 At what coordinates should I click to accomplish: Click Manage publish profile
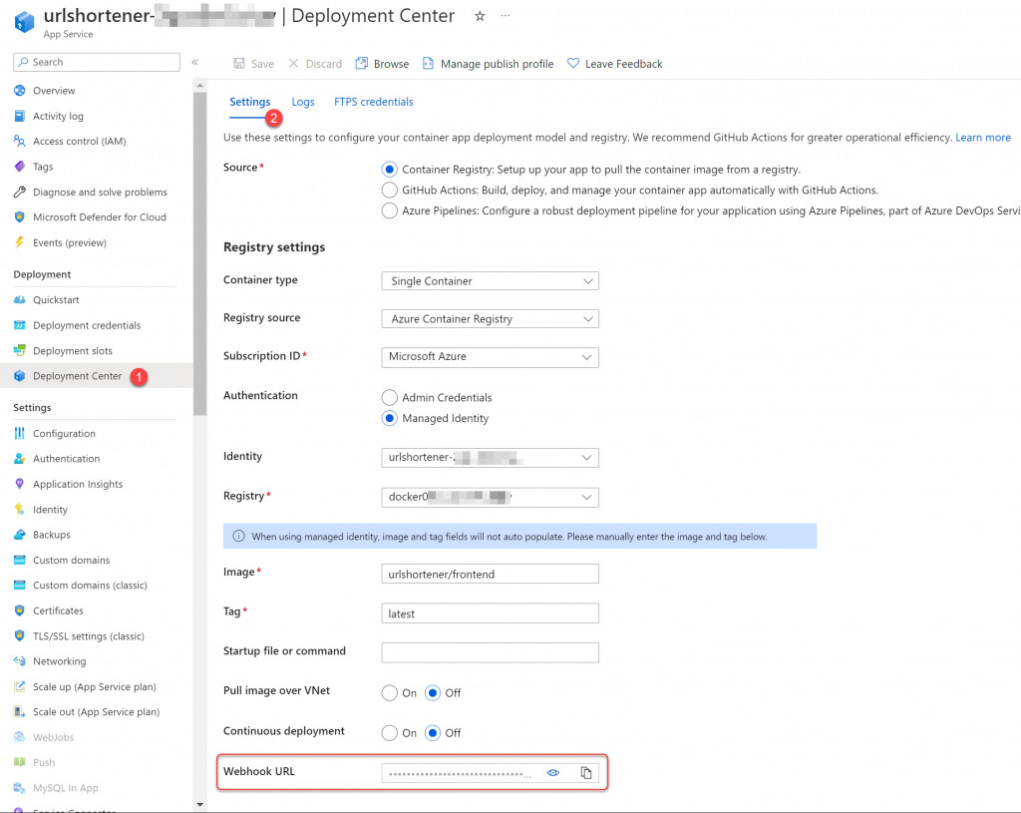[x=488, y=64]
